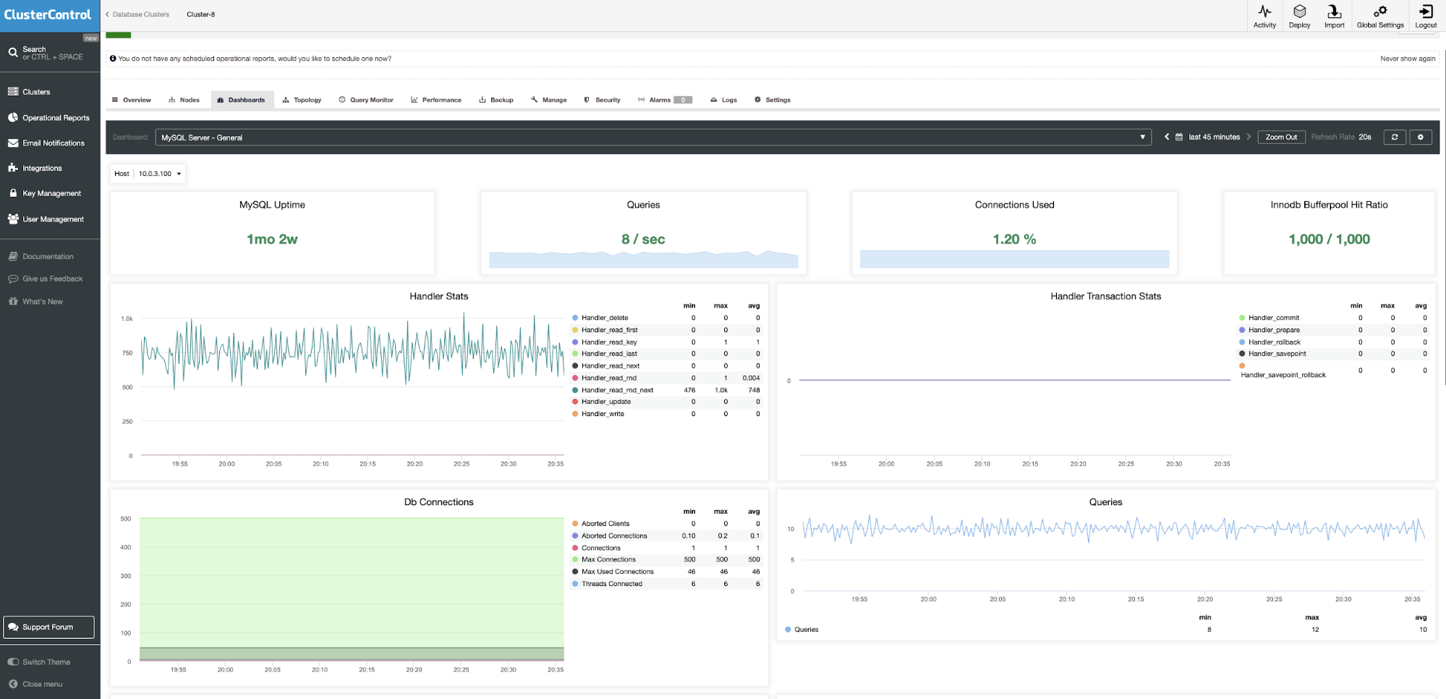The width and height of the screenshot is (1446, 699).
Task: Toggle Handler_read_rnd_next series in legend
Action: click(616, 390)
